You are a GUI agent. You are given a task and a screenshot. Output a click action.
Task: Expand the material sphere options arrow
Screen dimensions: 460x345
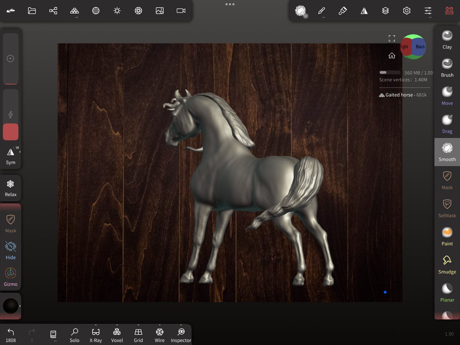[20, 306]
